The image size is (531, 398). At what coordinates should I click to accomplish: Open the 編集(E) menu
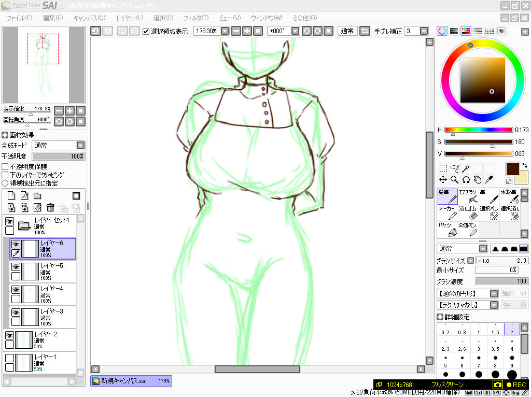(52, 18)
